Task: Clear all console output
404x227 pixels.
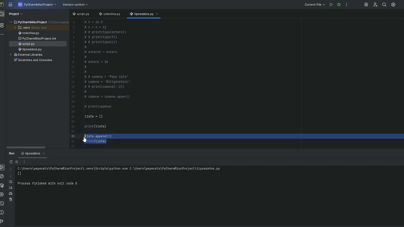Action: 10,199
